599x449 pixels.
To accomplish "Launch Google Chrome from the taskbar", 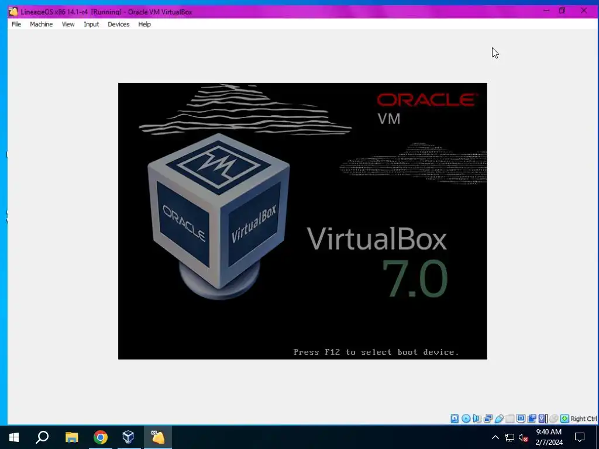I will click(x=101, y=437).
